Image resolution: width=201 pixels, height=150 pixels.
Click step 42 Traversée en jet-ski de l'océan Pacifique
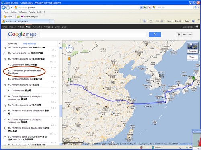[24, 72]
